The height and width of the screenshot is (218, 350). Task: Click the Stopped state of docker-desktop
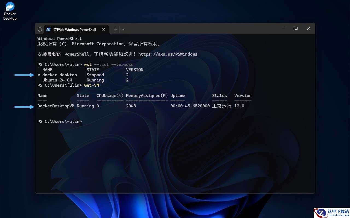tap(95, 75)
